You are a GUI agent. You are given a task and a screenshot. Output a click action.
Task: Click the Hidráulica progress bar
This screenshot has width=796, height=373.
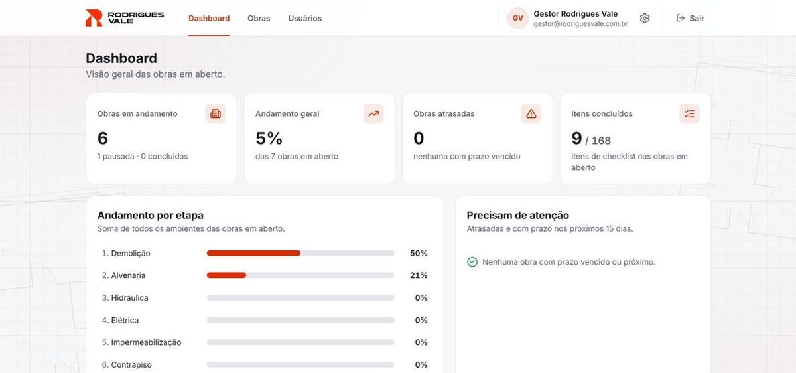pyautogui.click(x=300, y=298)
